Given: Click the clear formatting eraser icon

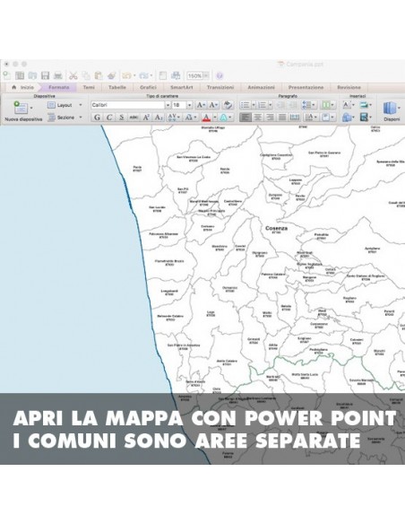Looking at the screenshot, I should click(228, 105).
